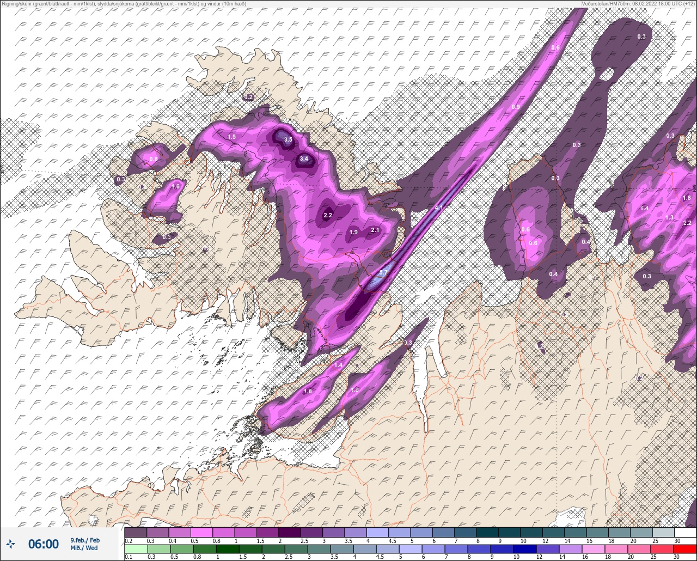Click the 'Mið./ Wed' weekday text

(84, 548)
